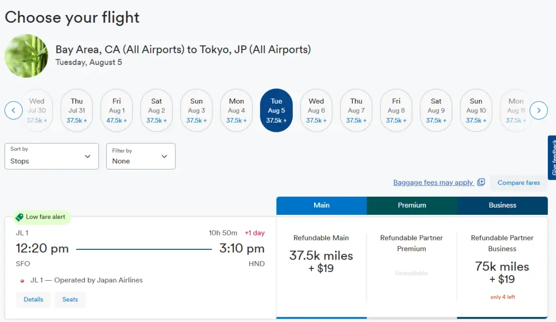Switch to the Premium fare tab
556x322 pixels.
[x=412, y=205]
